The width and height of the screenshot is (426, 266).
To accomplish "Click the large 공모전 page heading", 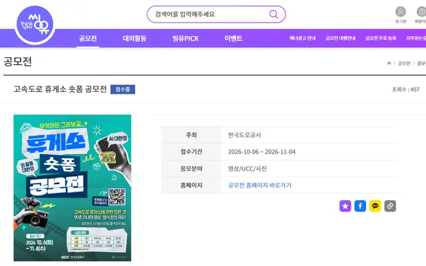I will click(18, 62).
